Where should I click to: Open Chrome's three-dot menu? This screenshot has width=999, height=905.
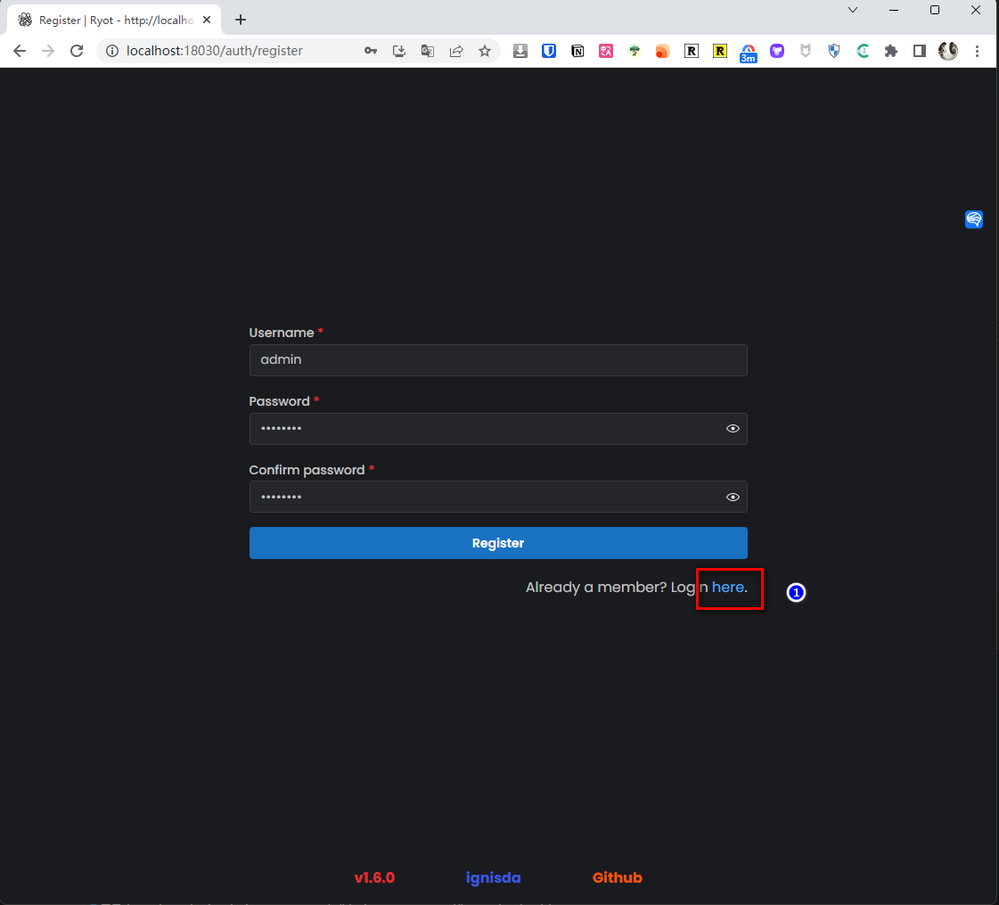coord(978,52)
